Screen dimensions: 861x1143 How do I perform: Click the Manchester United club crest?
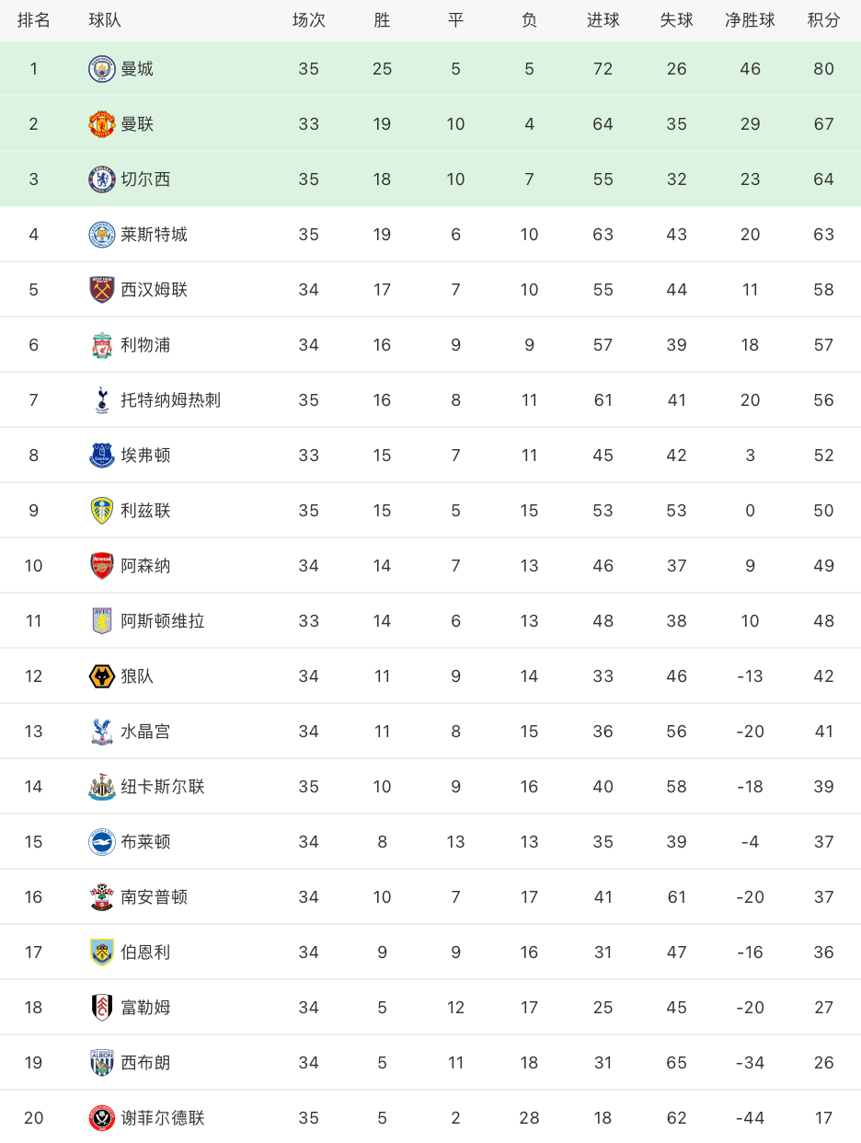pos(102,124)
